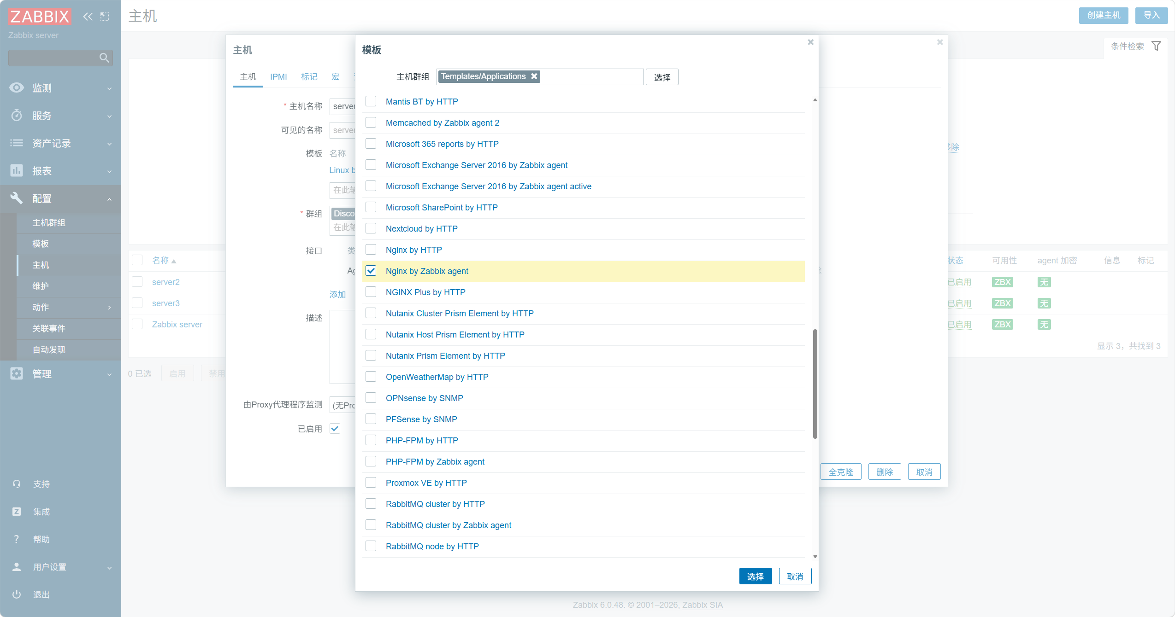This screenshot has width=1175, height=617.
Task: Click the inventory list icon
Action: pos(17,143)
